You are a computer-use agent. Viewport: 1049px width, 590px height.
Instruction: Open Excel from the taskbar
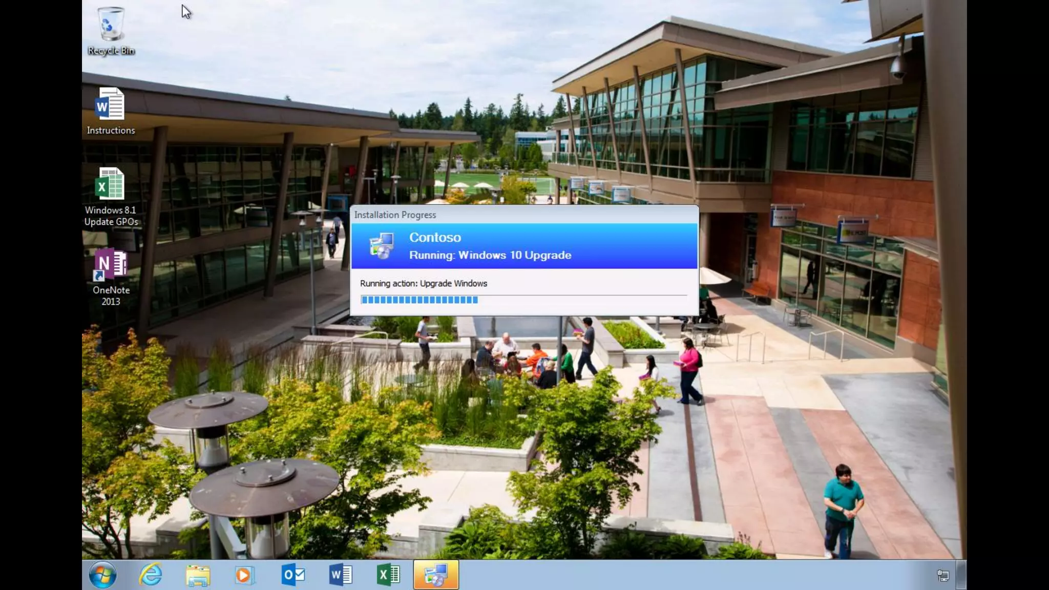pyautogui.click(x=388, y=575)
